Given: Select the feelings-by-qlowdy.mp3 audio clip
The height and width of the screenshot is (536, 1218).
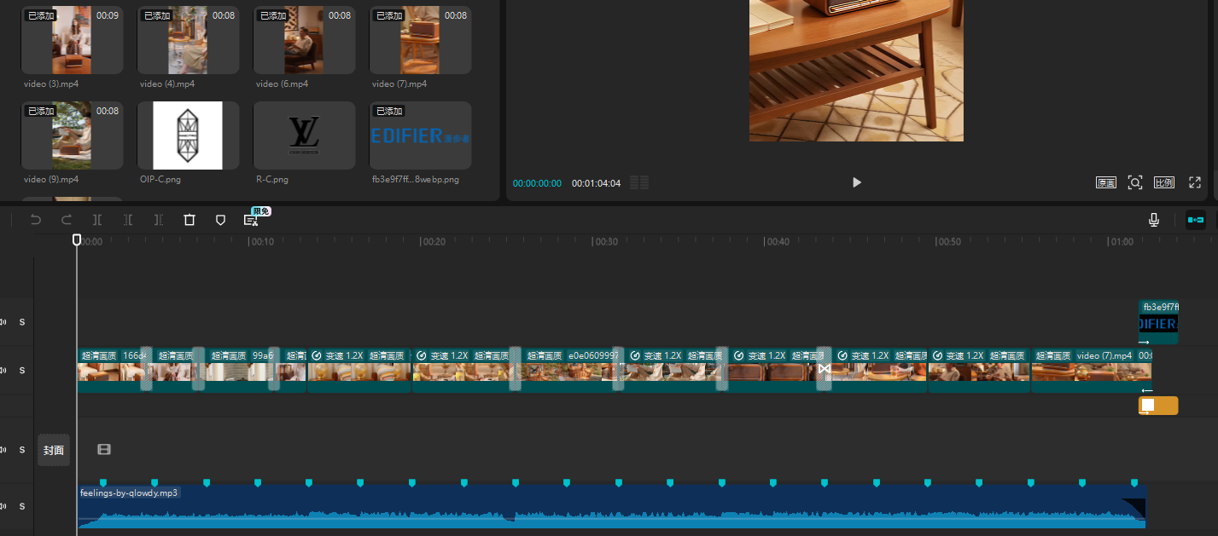Looking at the screenshot, I should [597, 510].
